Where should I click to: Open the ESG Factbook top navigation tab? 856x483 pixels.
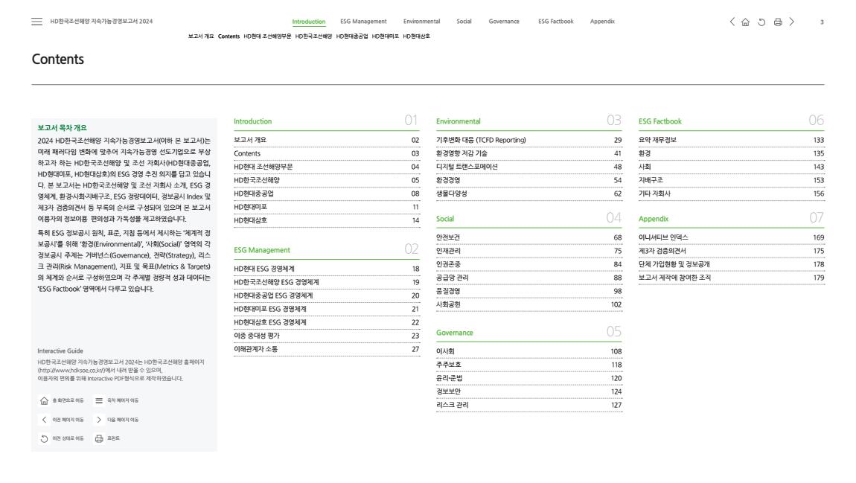[555, 22]
